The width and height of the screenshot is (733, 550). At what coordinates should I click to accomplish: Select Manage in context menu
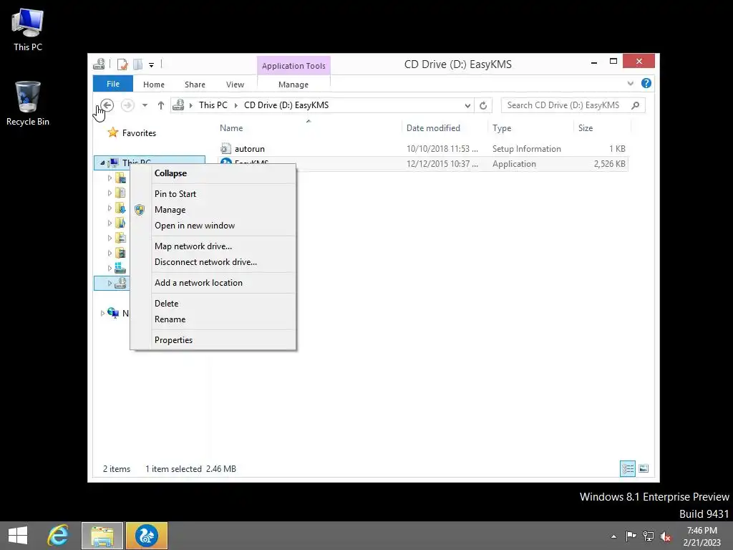[x=213, y=210]
